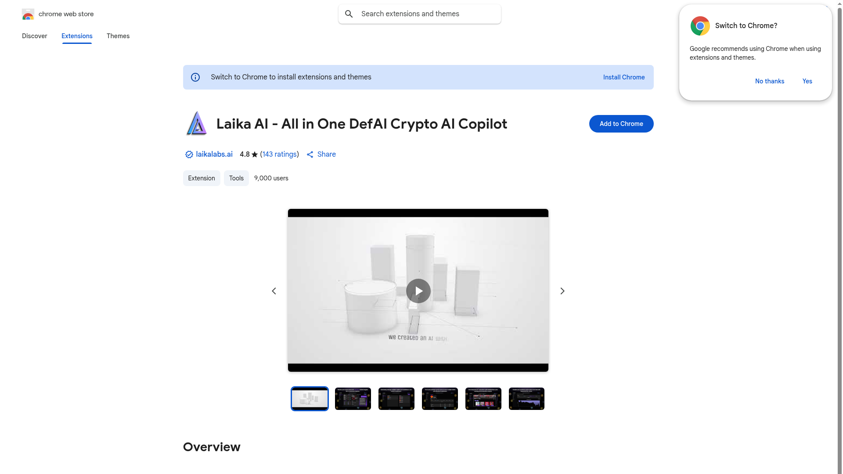Show the previous screenshot with the left chevron
The height and width of the screenshot is (474, 843).
click(274, 291)
